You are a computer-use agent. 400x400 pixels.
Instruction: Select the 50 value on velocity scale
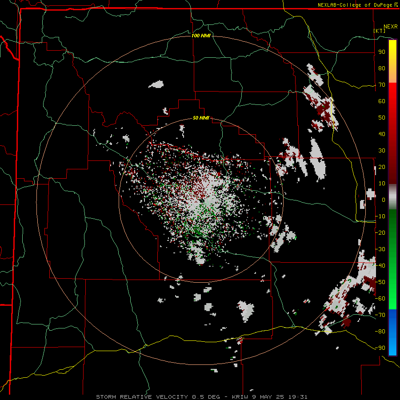tap(382, 118)
